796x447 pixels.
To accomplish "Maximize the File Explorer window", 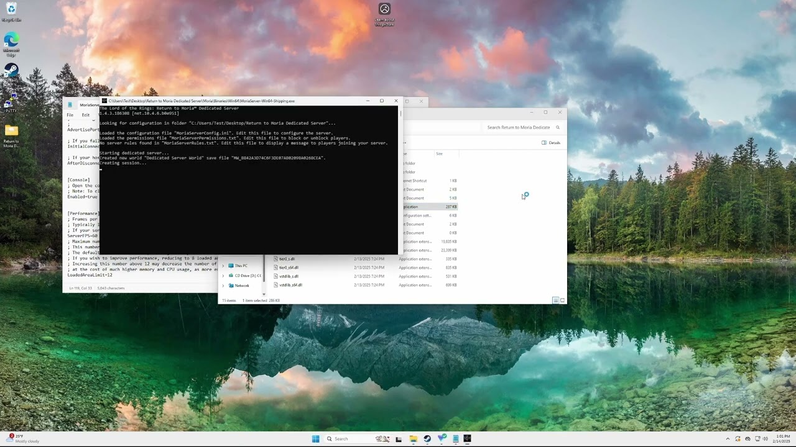I will coord(545,112).
